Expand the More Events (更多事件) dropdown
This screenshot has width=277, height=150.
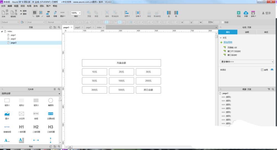tap(247, 62)
